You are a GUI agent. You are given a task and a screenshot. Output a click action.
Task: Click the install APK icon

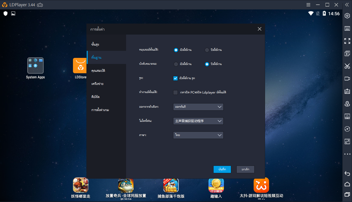click(347, 91)
